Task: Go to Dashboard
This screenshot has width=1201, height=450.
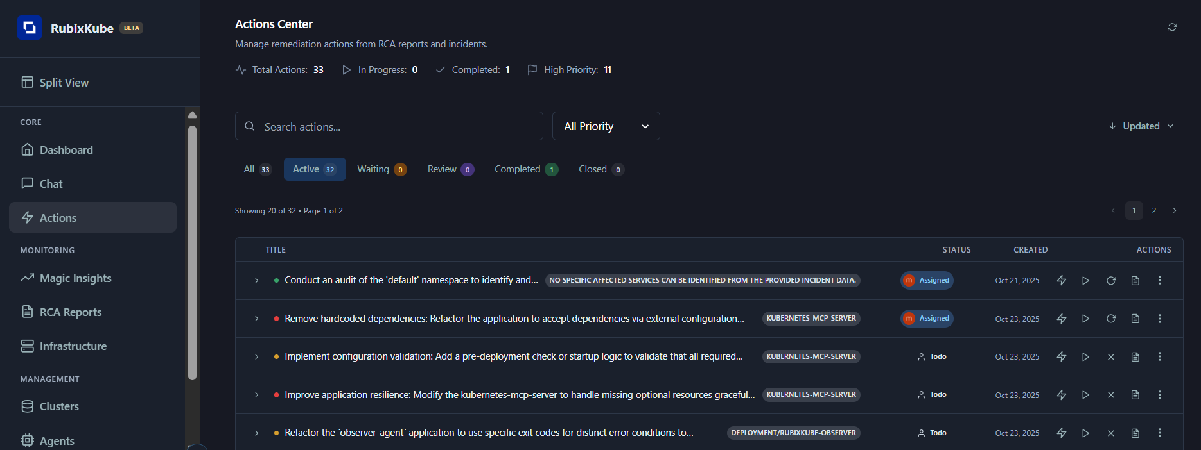Action: point(93,149)
